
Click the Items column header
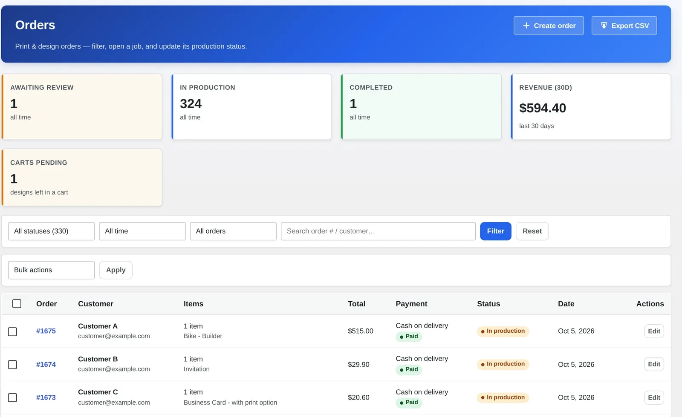tap(194, 304)
